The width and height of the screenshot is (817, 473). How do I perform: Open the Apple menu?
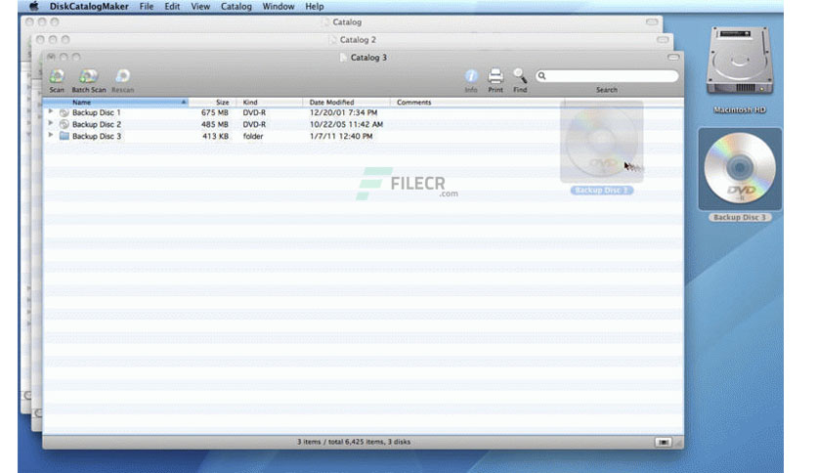(34, 6)
